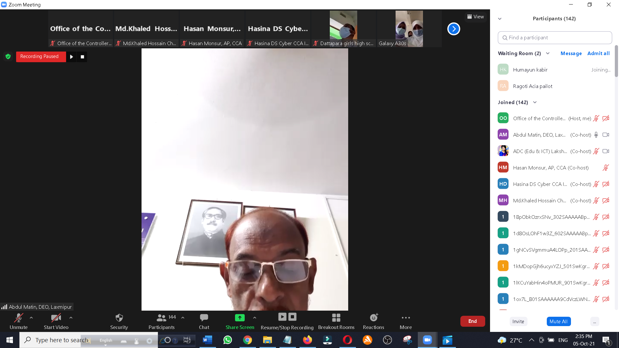Toggle camera for ADC (Edu & ICT) Laksh

coord(606,151)
